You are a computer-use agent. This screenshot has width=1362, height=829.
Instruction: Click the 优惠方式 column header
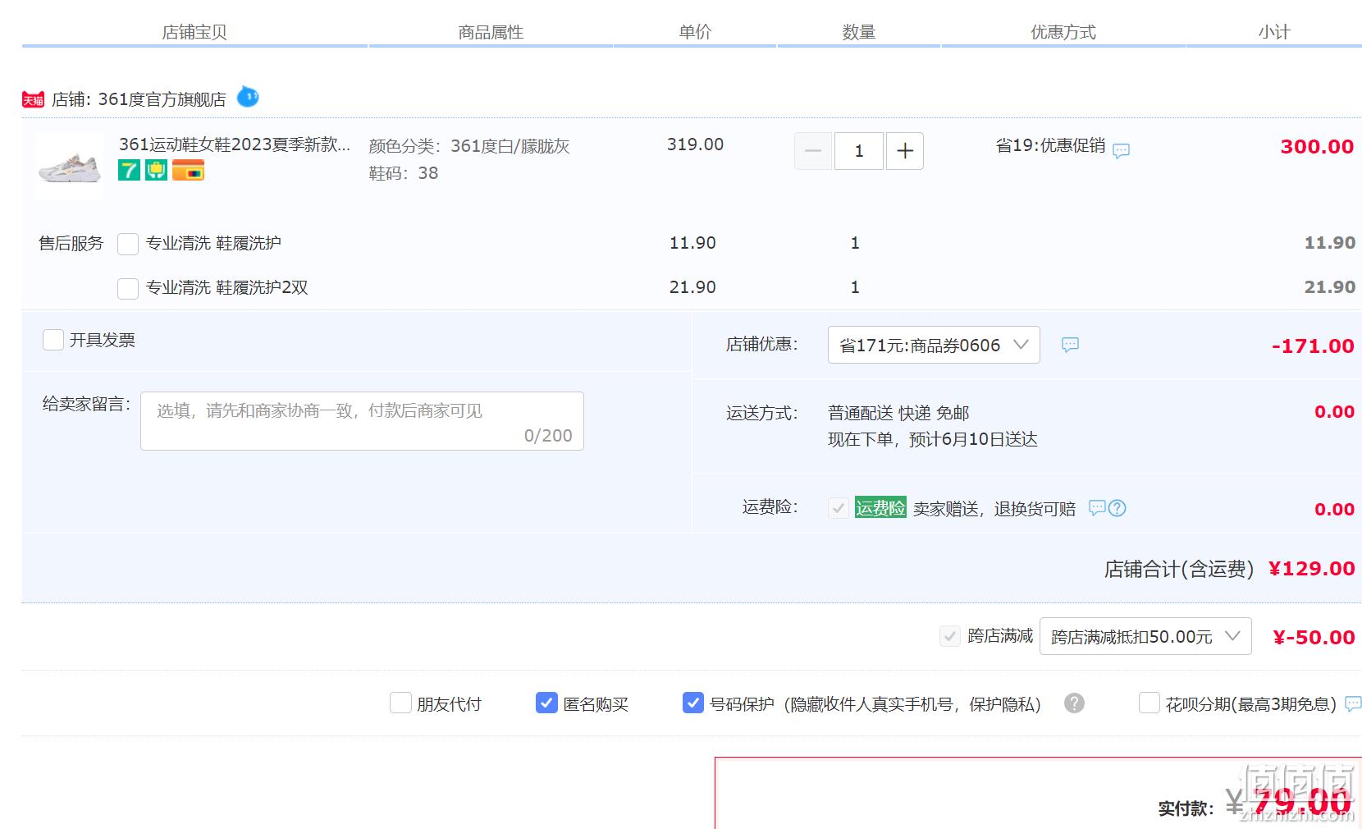point(1063,32)
